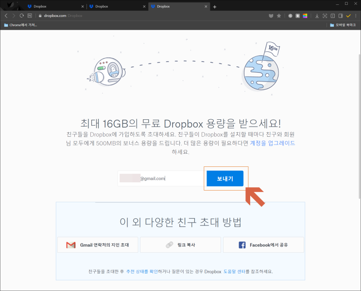Viewport: 361px width, 291px height.
Task: Click the shield icon in the address bar
Action: pyautogui.click(x=271, y=16)
